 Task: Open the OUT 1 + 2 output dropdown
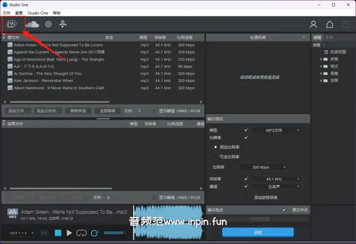pyautogui.click(x=21, y=233)
